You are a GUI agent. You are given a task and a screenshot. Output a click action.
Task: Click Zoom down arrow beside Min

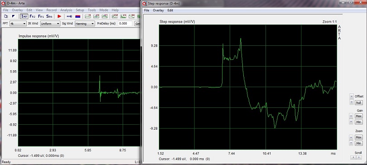(351, 143)
